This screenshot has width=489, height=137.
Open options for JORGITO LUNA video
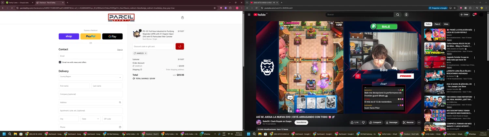coord(474,71)
